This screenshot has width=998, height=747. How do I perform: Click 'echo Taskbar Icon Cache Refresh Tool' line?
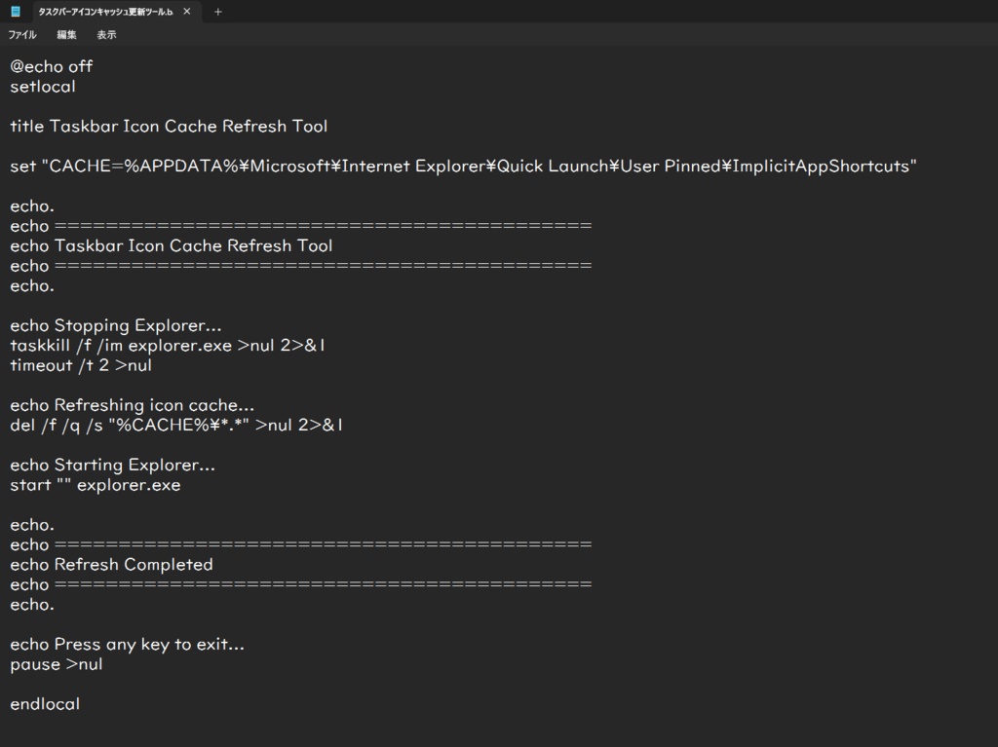(172, 245)
